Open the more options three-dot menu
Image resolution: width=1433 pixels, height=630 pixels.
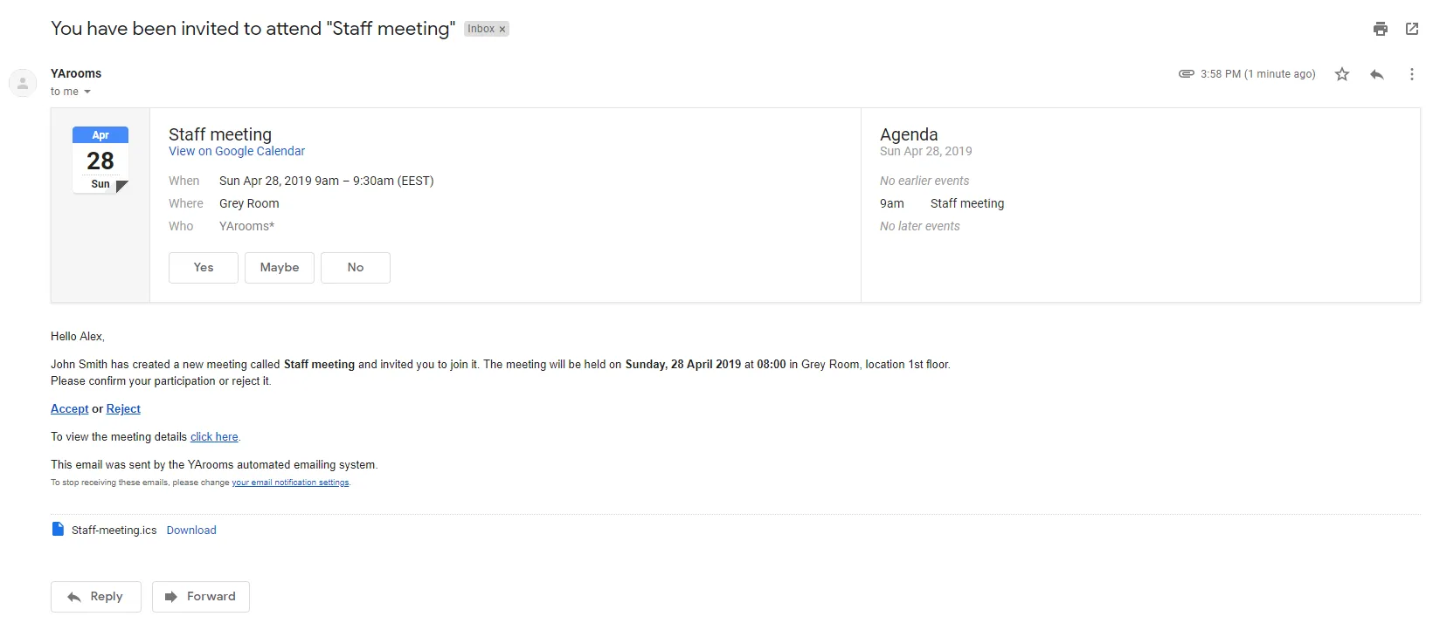[1411, 74]
